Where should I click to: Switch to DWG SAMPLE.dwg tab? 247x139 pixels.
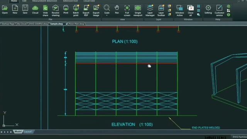click(39, 24)
